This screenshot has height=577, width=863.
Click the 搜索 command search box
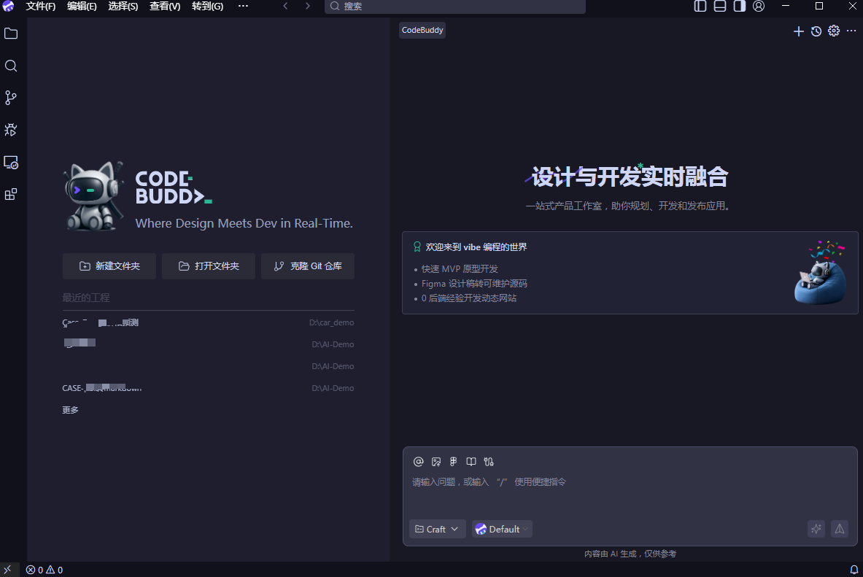pyautogui.click(x=455, y=6)
